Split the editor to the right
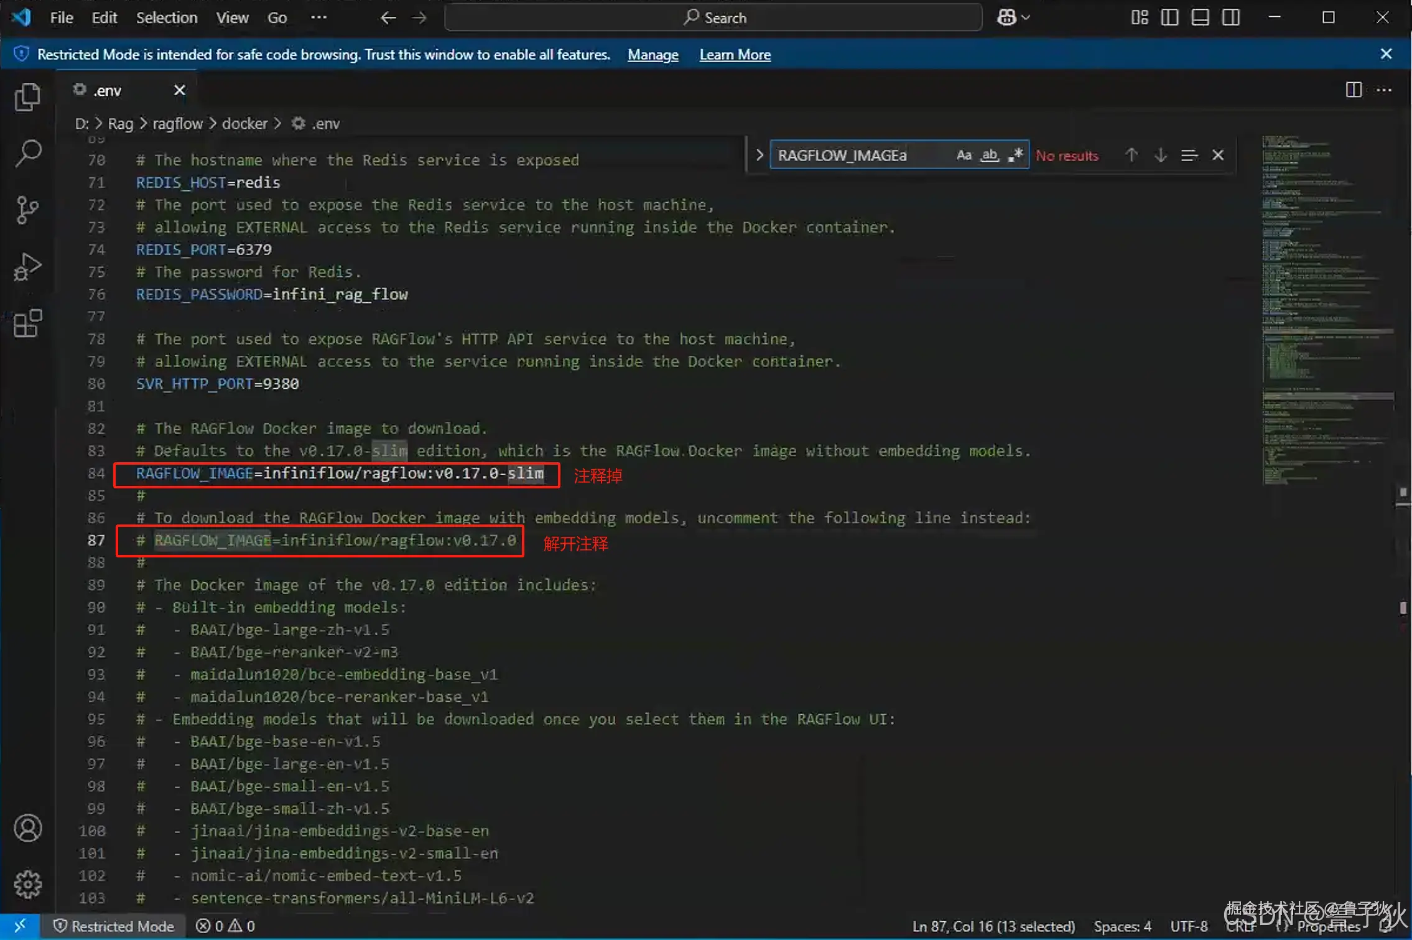The width and height of the screenshot is (1412, 940). (1353, 90)
